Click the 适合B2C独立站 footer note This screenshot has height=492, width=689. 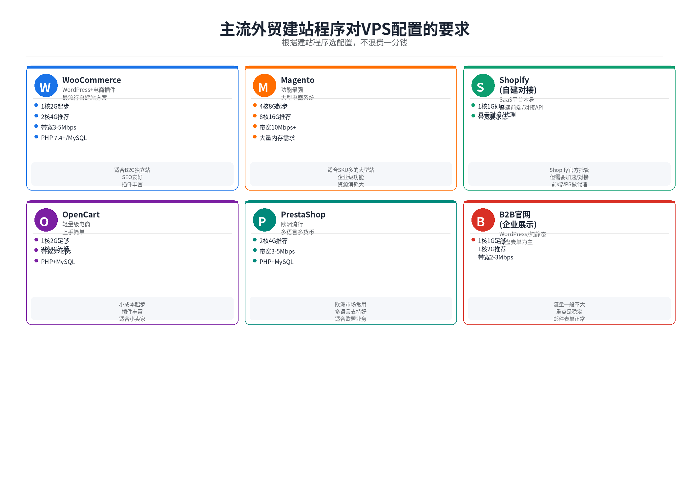tap(132, 170)
